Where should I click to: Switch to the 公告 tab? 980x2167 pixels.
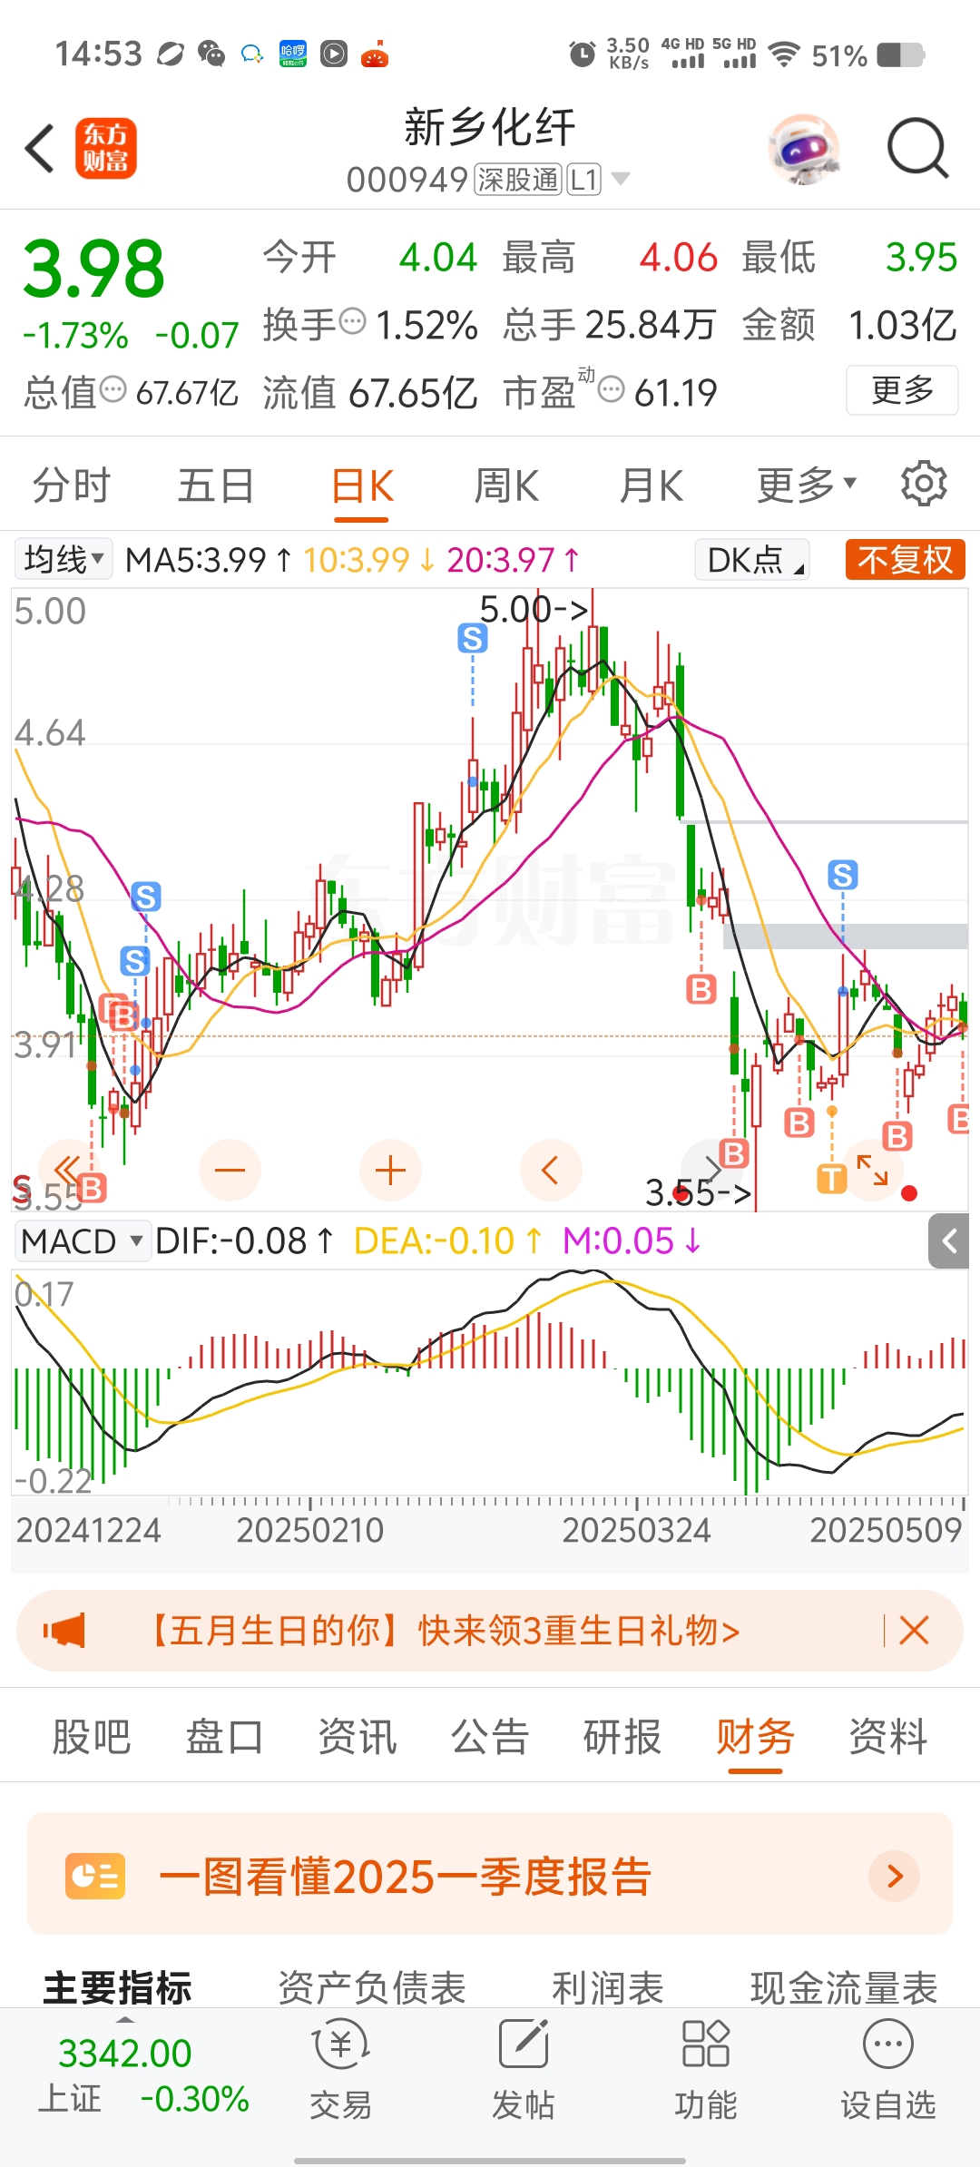click(489, 1737)
